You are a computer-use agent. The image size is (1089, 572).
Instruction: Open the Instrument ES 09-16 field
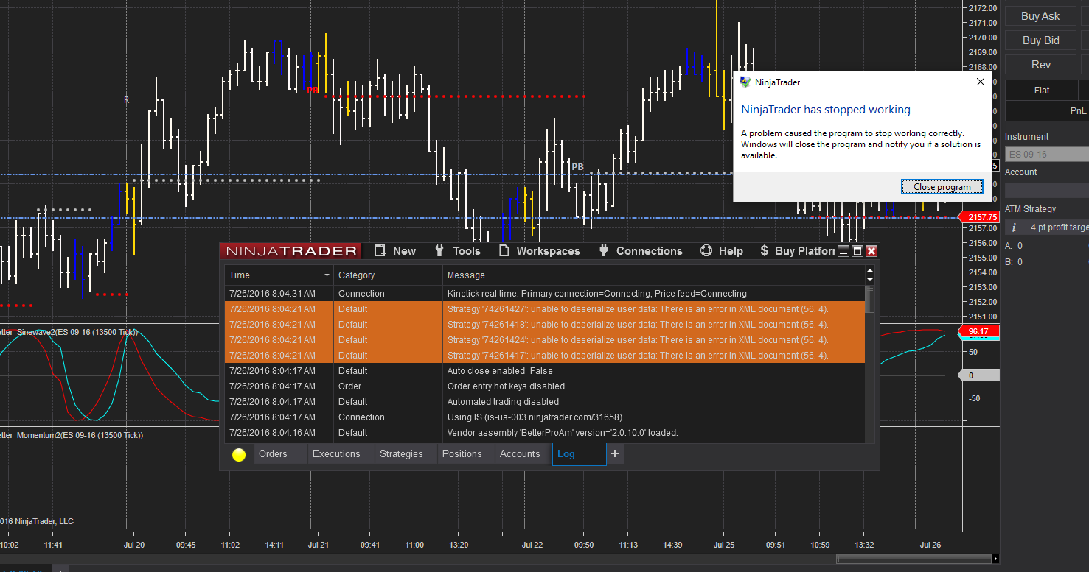pos(1047,155)
